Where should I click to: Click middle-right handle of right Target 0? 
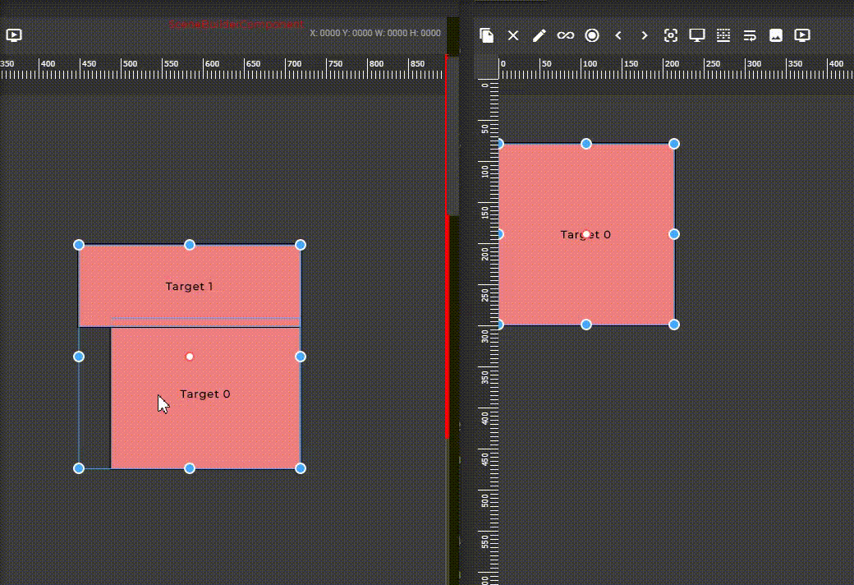(674, 234)
